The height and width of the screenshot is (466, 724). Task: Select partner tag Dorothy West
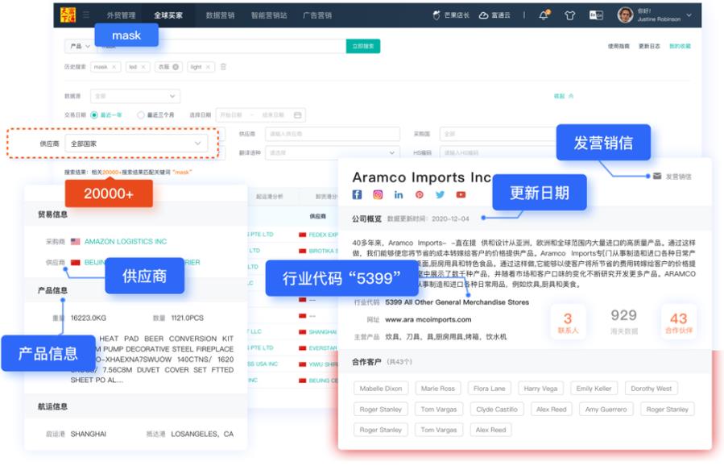click(652, 389)
